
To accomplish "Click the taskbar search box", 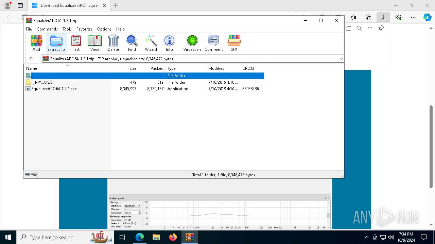I will click(x=65, y=237).
